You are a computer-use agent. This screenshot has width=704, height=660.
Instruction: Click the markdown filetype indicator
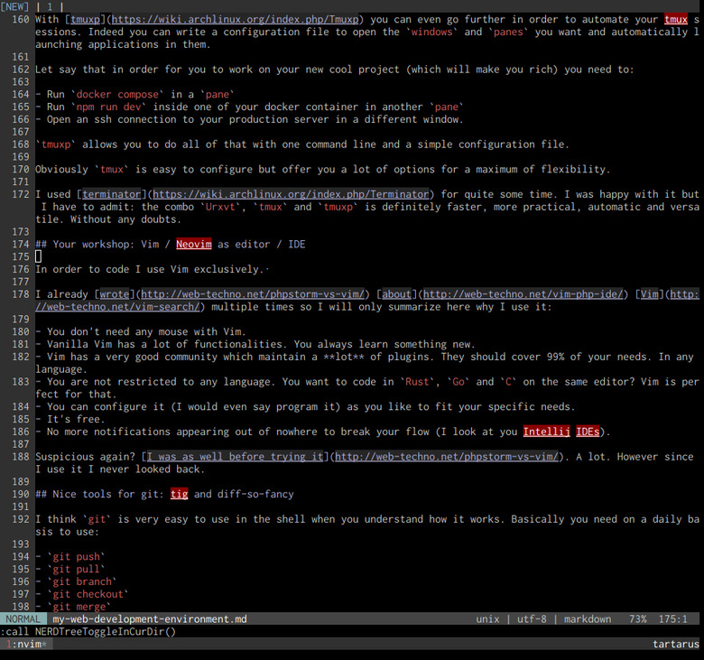coord(588,619)
